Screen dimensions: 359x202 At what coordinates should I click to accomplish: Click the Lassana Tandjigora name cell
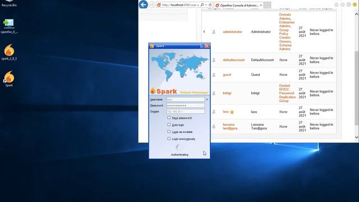point(259,126)
